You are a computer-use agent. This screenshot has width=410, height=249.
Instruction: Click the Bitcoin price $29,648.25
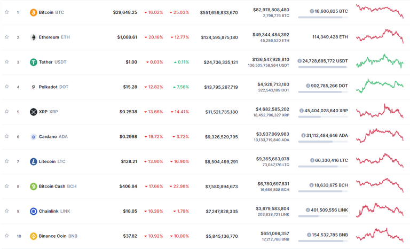(x=125, y=12)
